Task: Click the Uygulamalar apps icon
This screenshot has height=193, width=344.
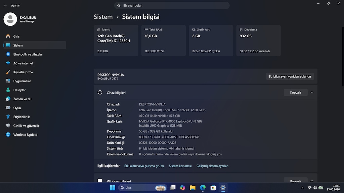Action: tap(8, 81)
